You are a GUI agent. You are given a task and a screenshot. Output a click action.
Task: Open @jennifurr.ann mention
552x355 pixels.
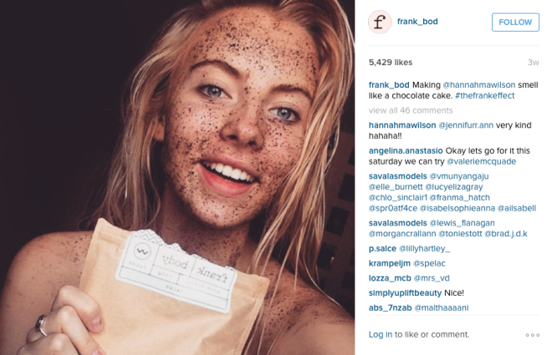click(466, 125)
